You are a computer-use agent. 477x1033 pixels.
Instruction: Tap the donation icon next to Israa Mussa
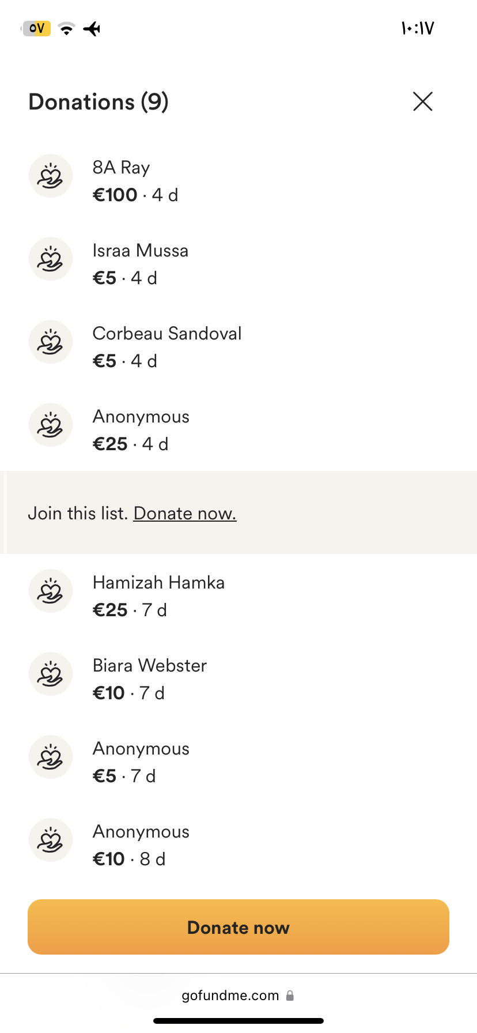51,259
